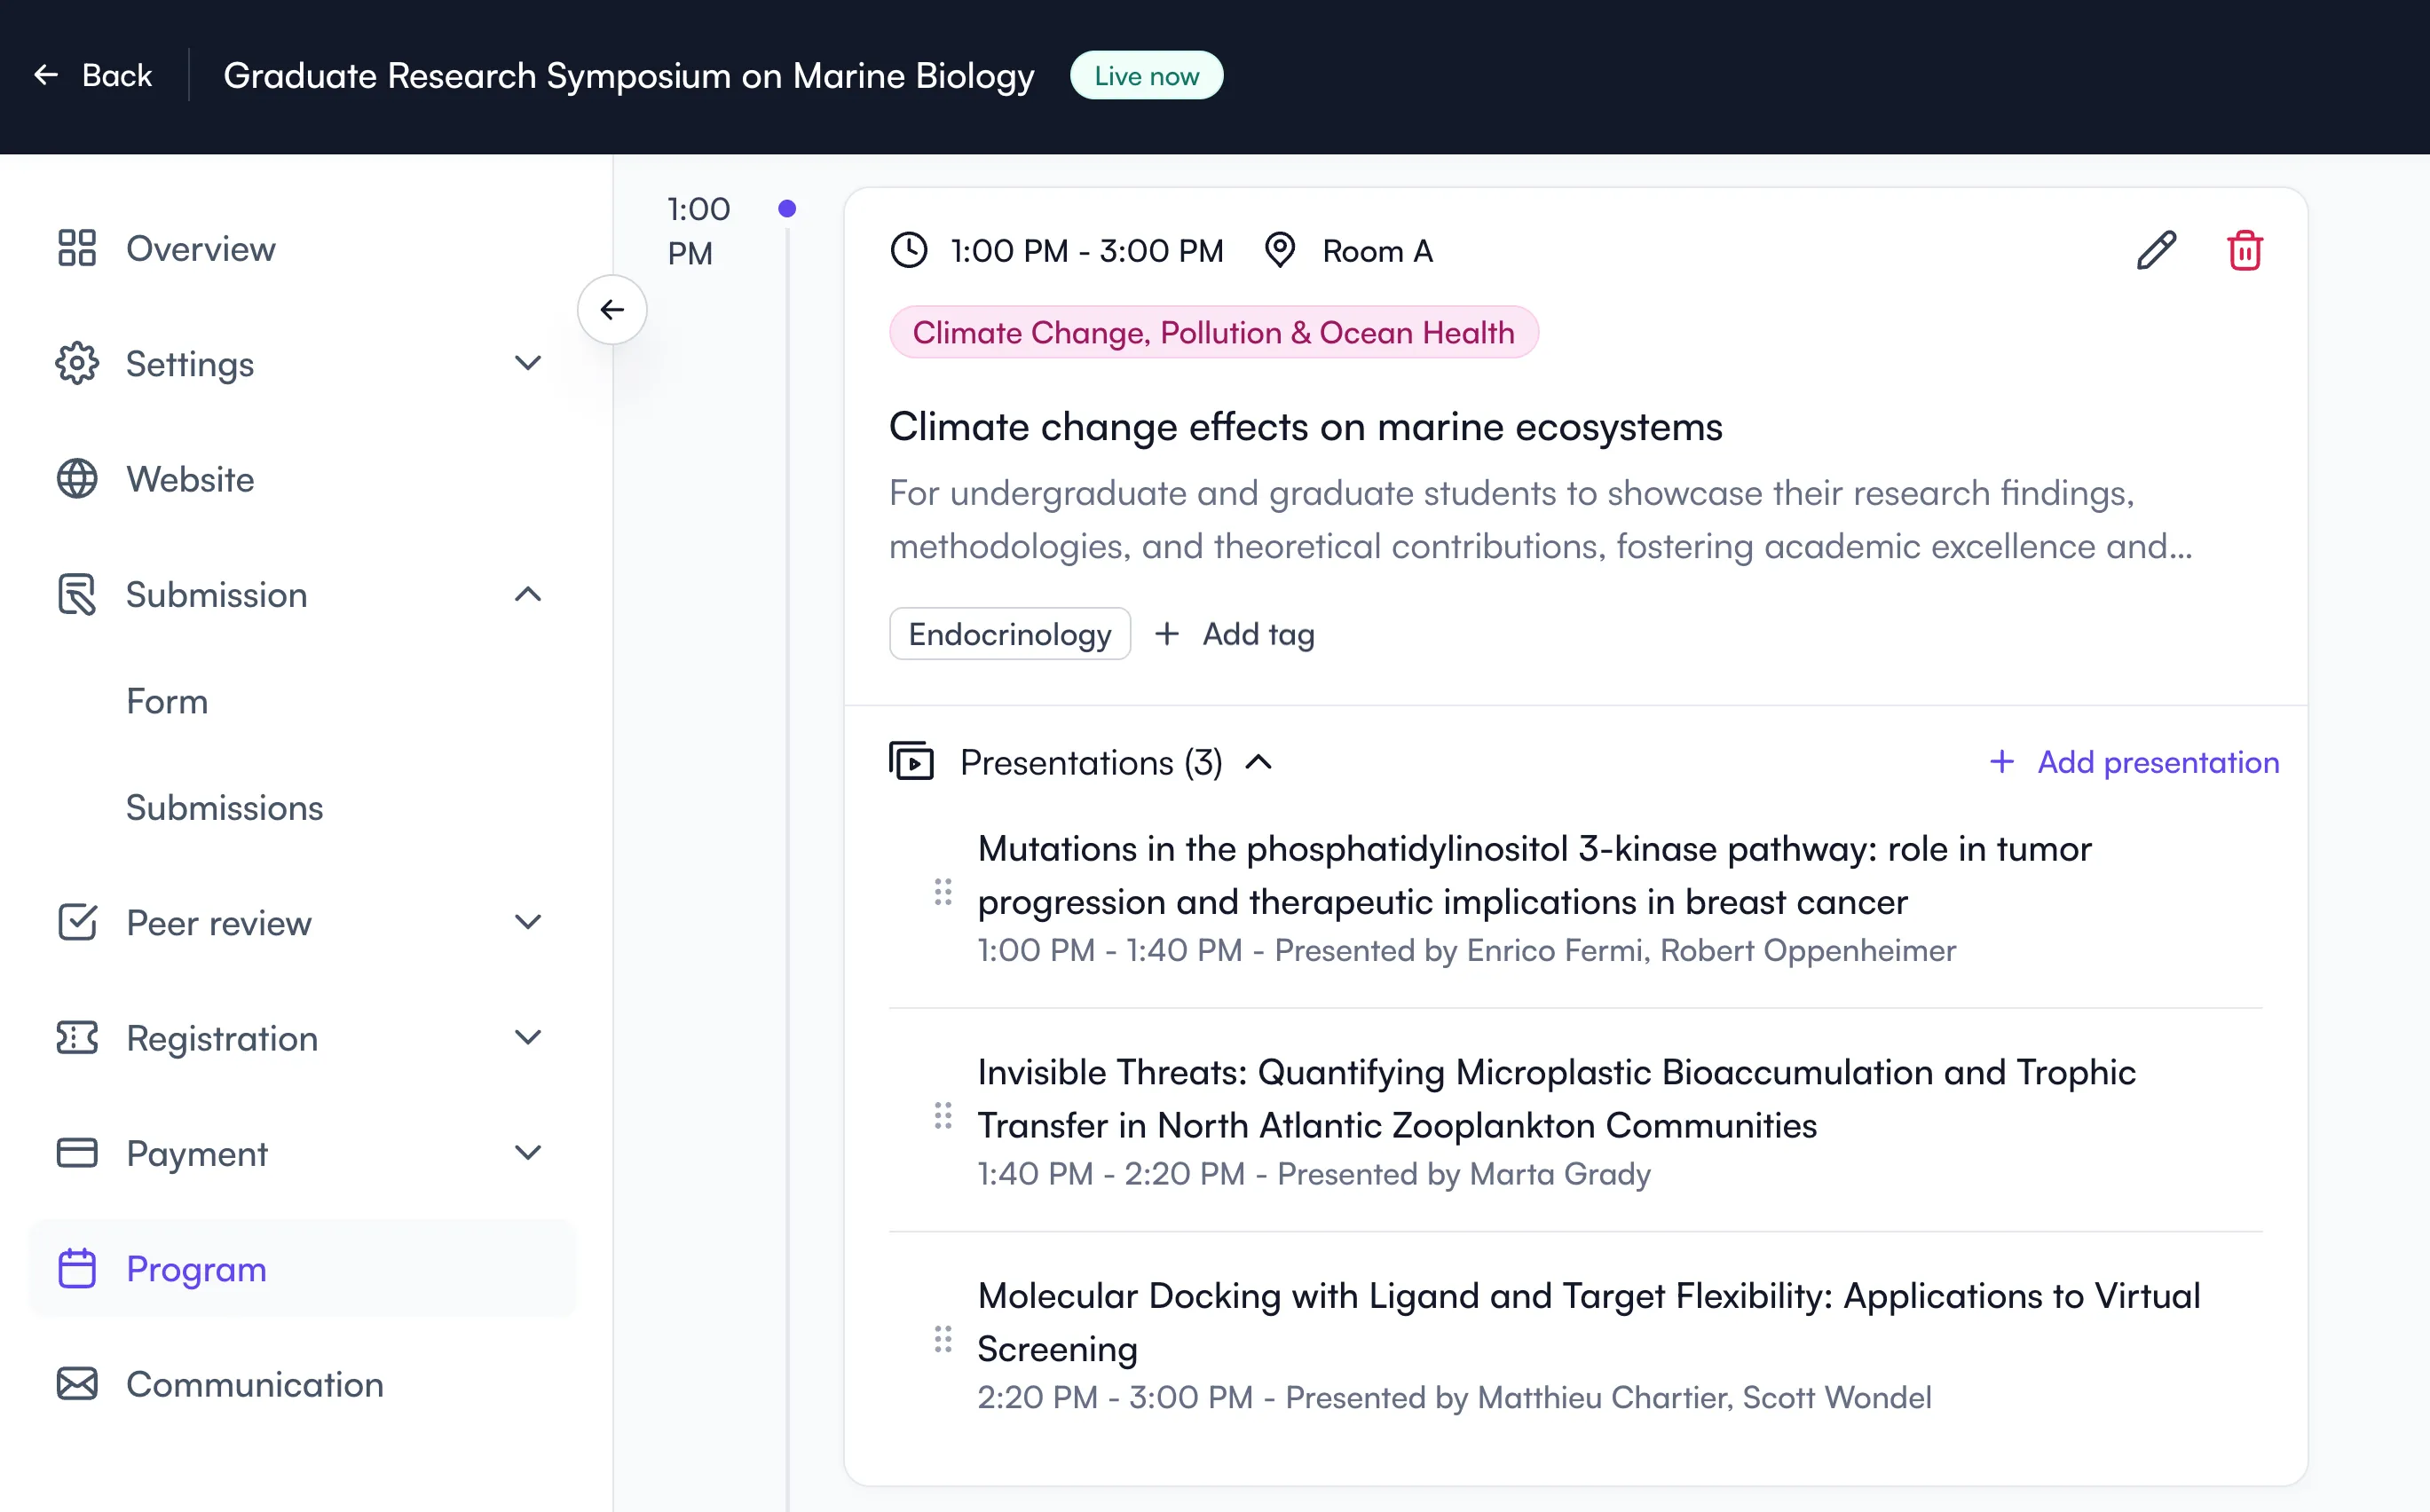The image size is (2430, 1512).
Task: Click the session description paragraph
Action: [1540, 519]
